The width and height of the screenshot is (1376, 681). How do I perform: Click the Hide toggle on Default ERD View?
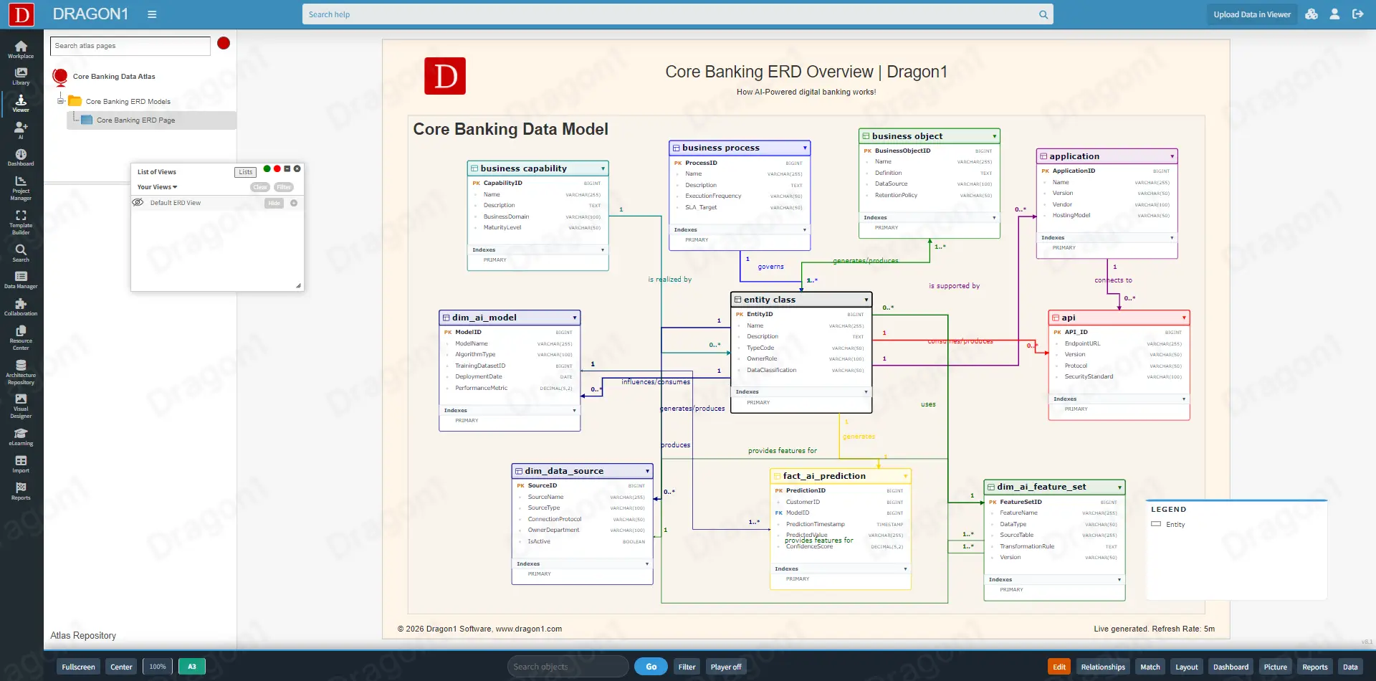coord(274,203)
